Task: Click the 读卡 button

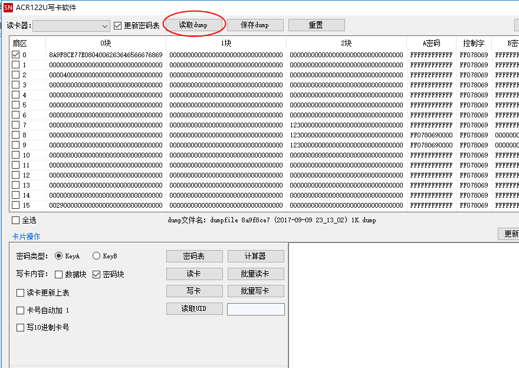Action: 194,274
